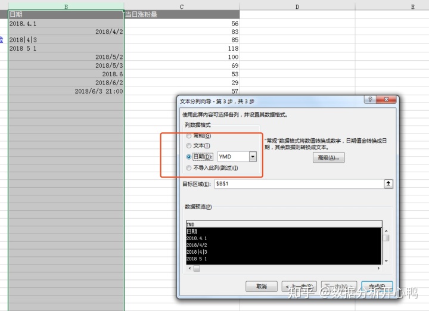
Task: Click the cell with value 100
Action: pyautogui.click(x=182, y=57)
